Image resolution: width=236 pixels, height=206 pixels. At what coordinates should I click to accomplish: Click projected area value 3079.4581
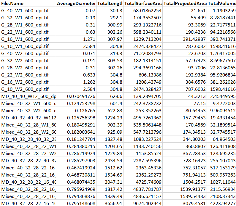pyautogui.click(x=185, y=203)
